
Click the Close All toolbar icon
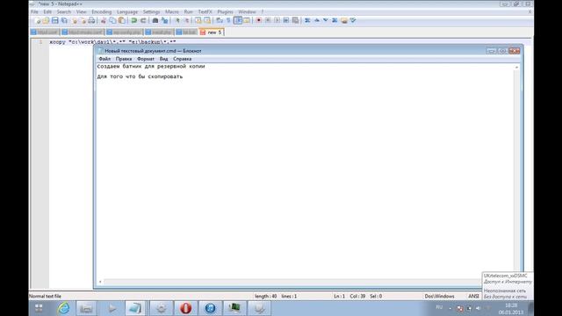[x=83, y=20]
